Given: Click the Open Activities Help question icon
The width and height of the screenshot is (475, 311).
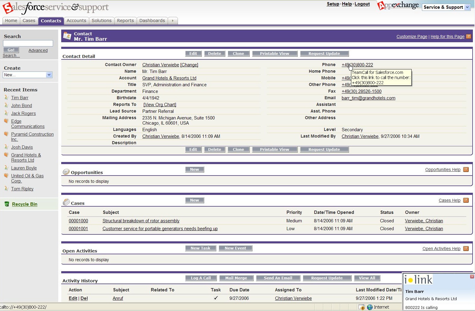Looking at the screenshot, I should 466,249.
